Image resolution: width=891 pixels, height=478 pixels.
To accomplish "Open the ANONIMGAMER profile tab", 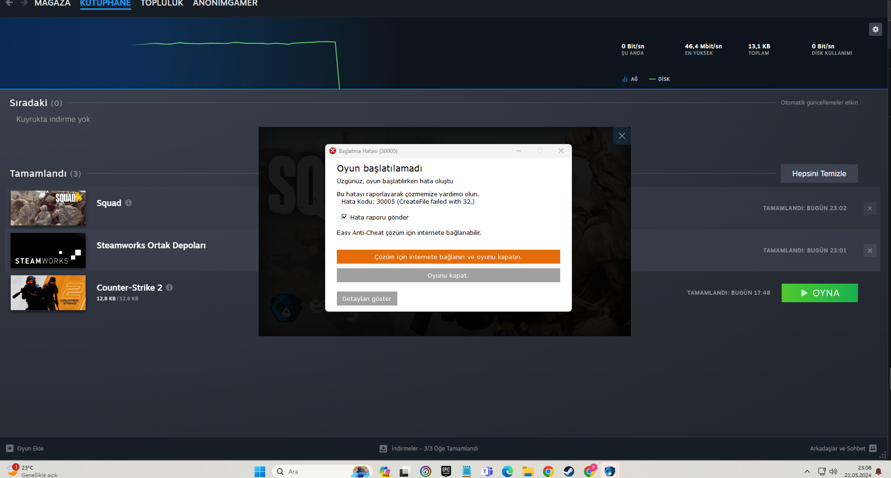I will coord(225,3).
